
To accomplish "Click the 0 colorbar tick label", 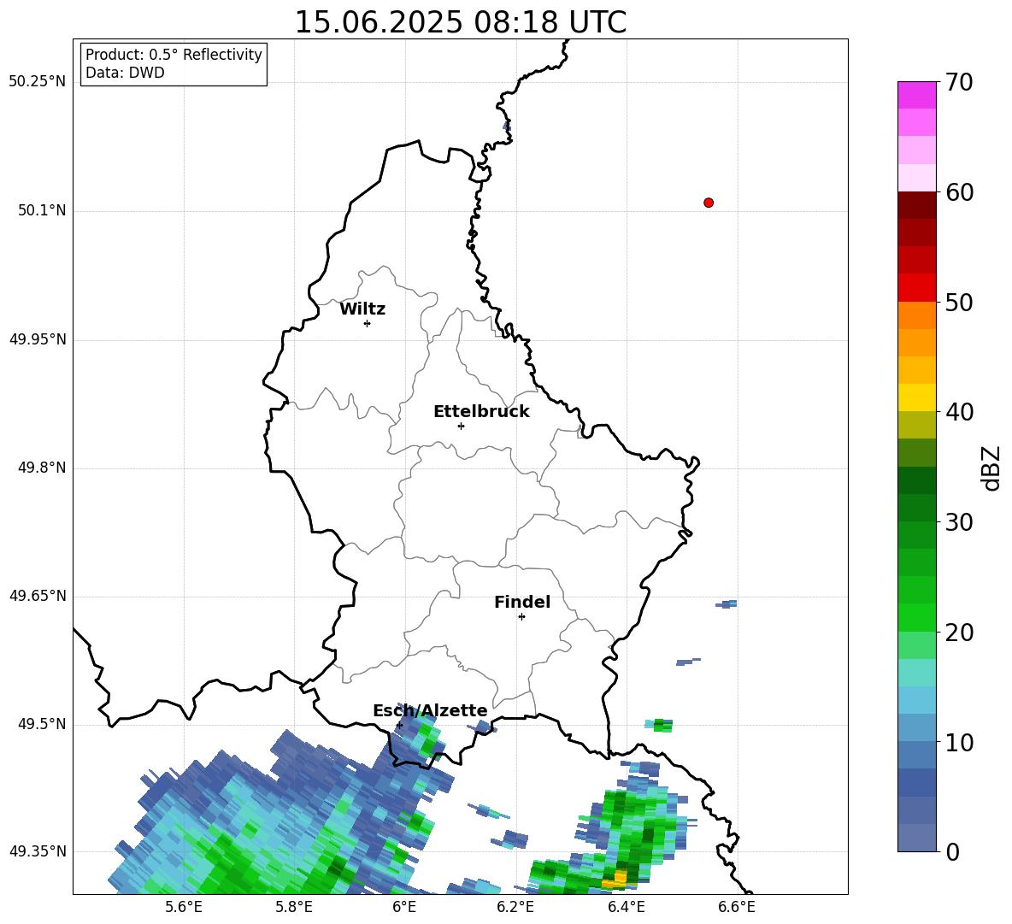I will [953, 852].
